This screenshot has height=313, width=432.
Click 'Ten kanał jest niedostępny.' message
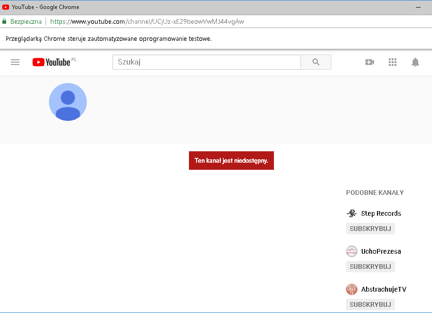pos(232,160)
